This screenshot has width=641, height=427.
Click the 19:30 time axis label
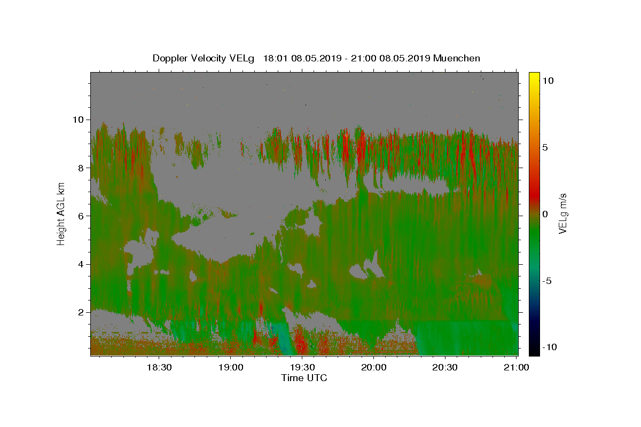coord(302,367)
